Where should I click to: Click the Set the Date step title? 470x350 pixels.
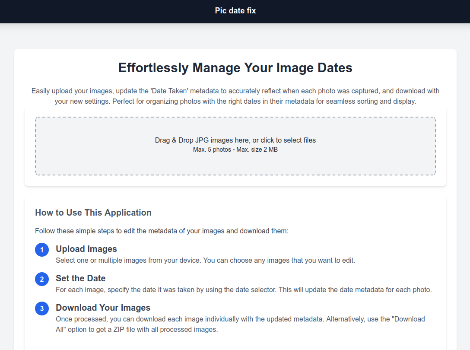[81, 278]
